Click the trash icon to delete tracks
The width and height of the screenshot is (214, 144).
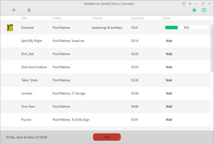(x=29, y=10)
